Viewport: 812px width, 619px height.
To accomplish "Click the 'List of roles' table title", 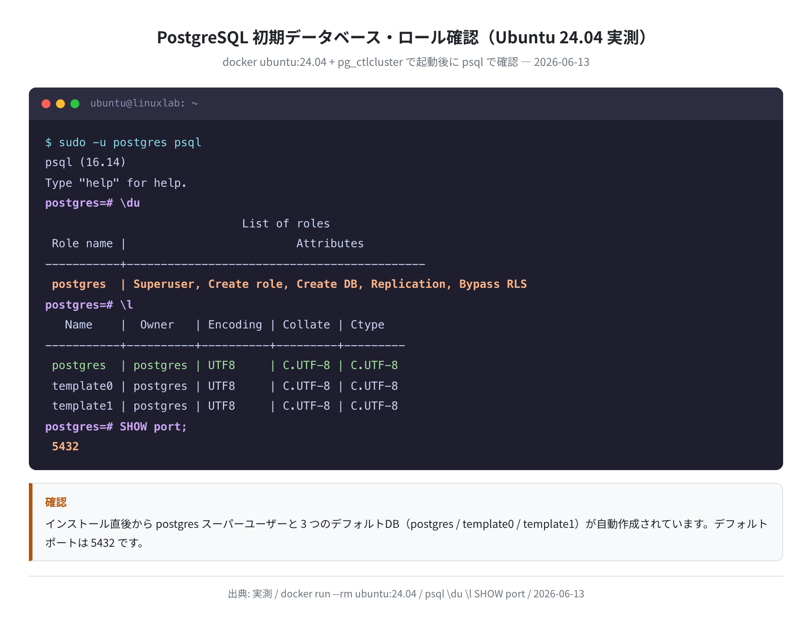I will [x=286, y=224].
